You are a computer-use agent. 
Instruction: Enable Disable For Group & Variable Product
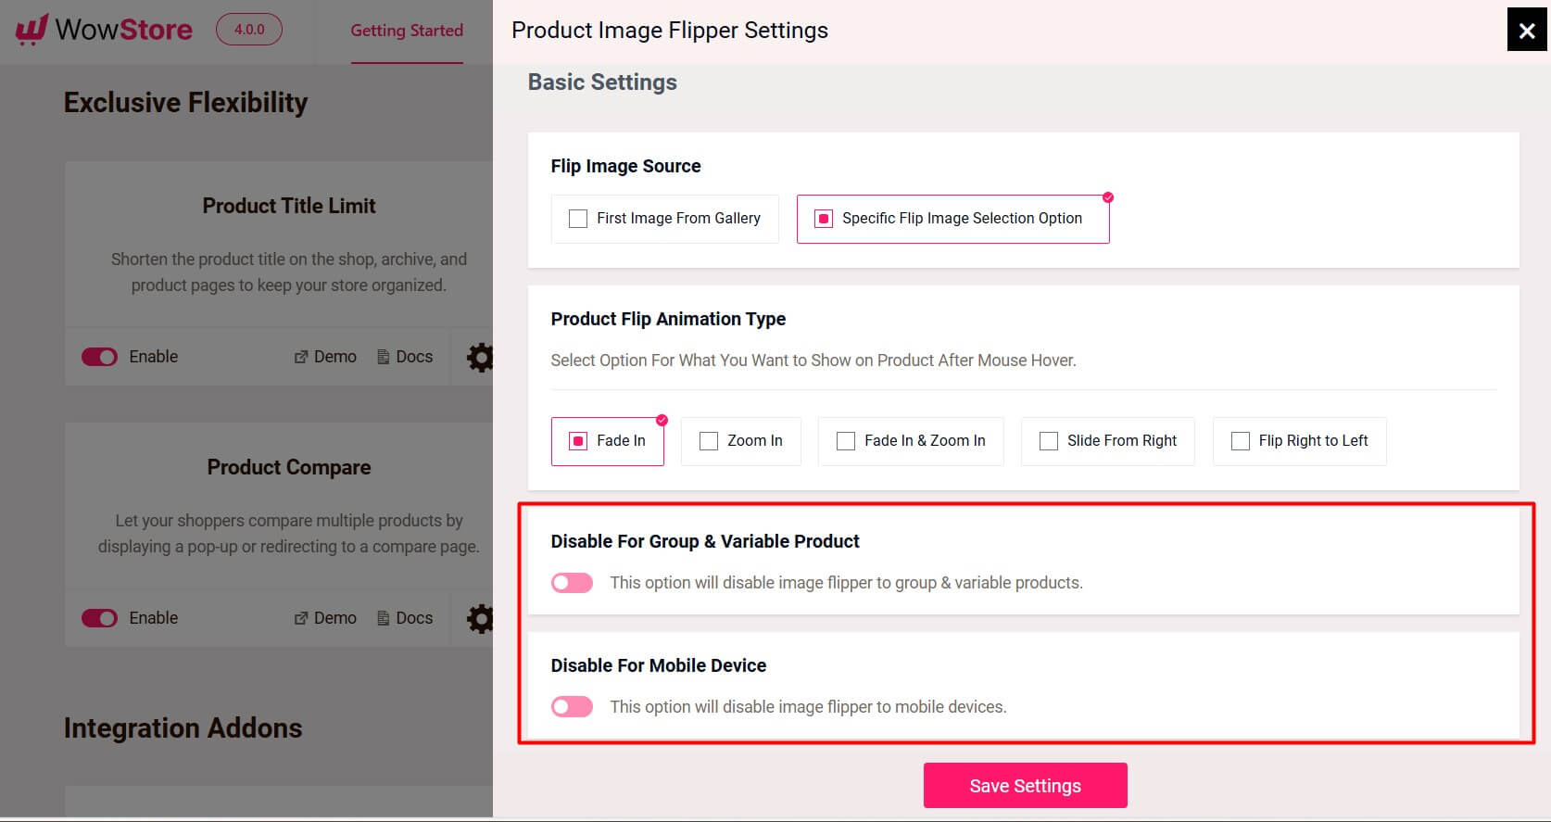click(572, 582)
